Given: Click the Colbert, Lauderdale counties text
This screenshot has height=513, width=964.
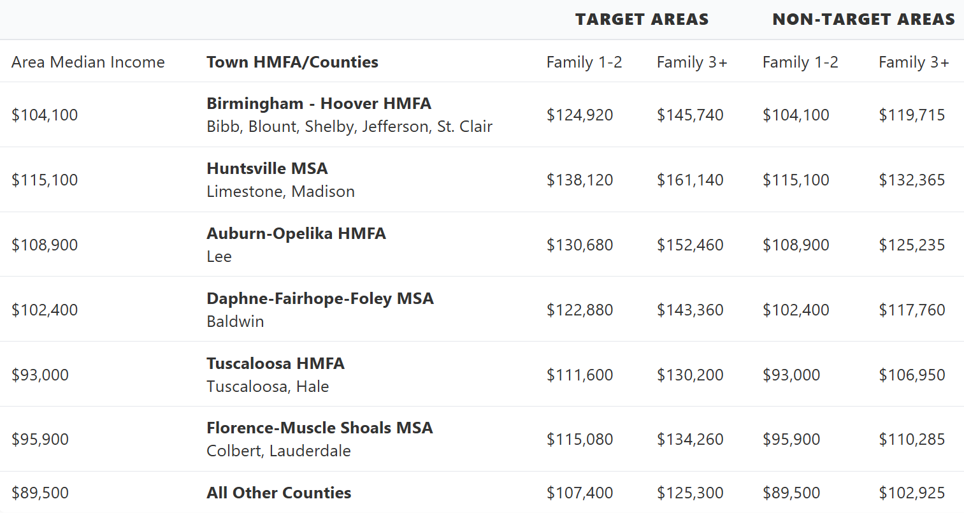Looking at the screenshot, I should pos(278,451).
